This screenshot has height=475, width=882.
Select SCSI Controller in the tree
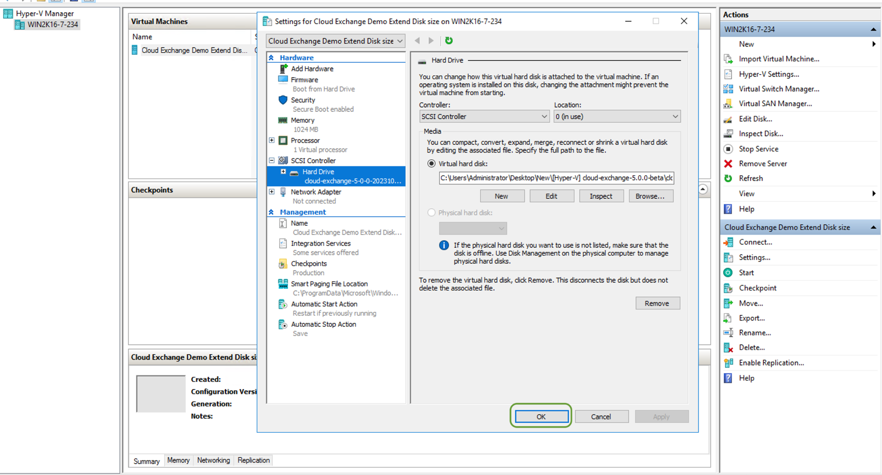(313, 161)
